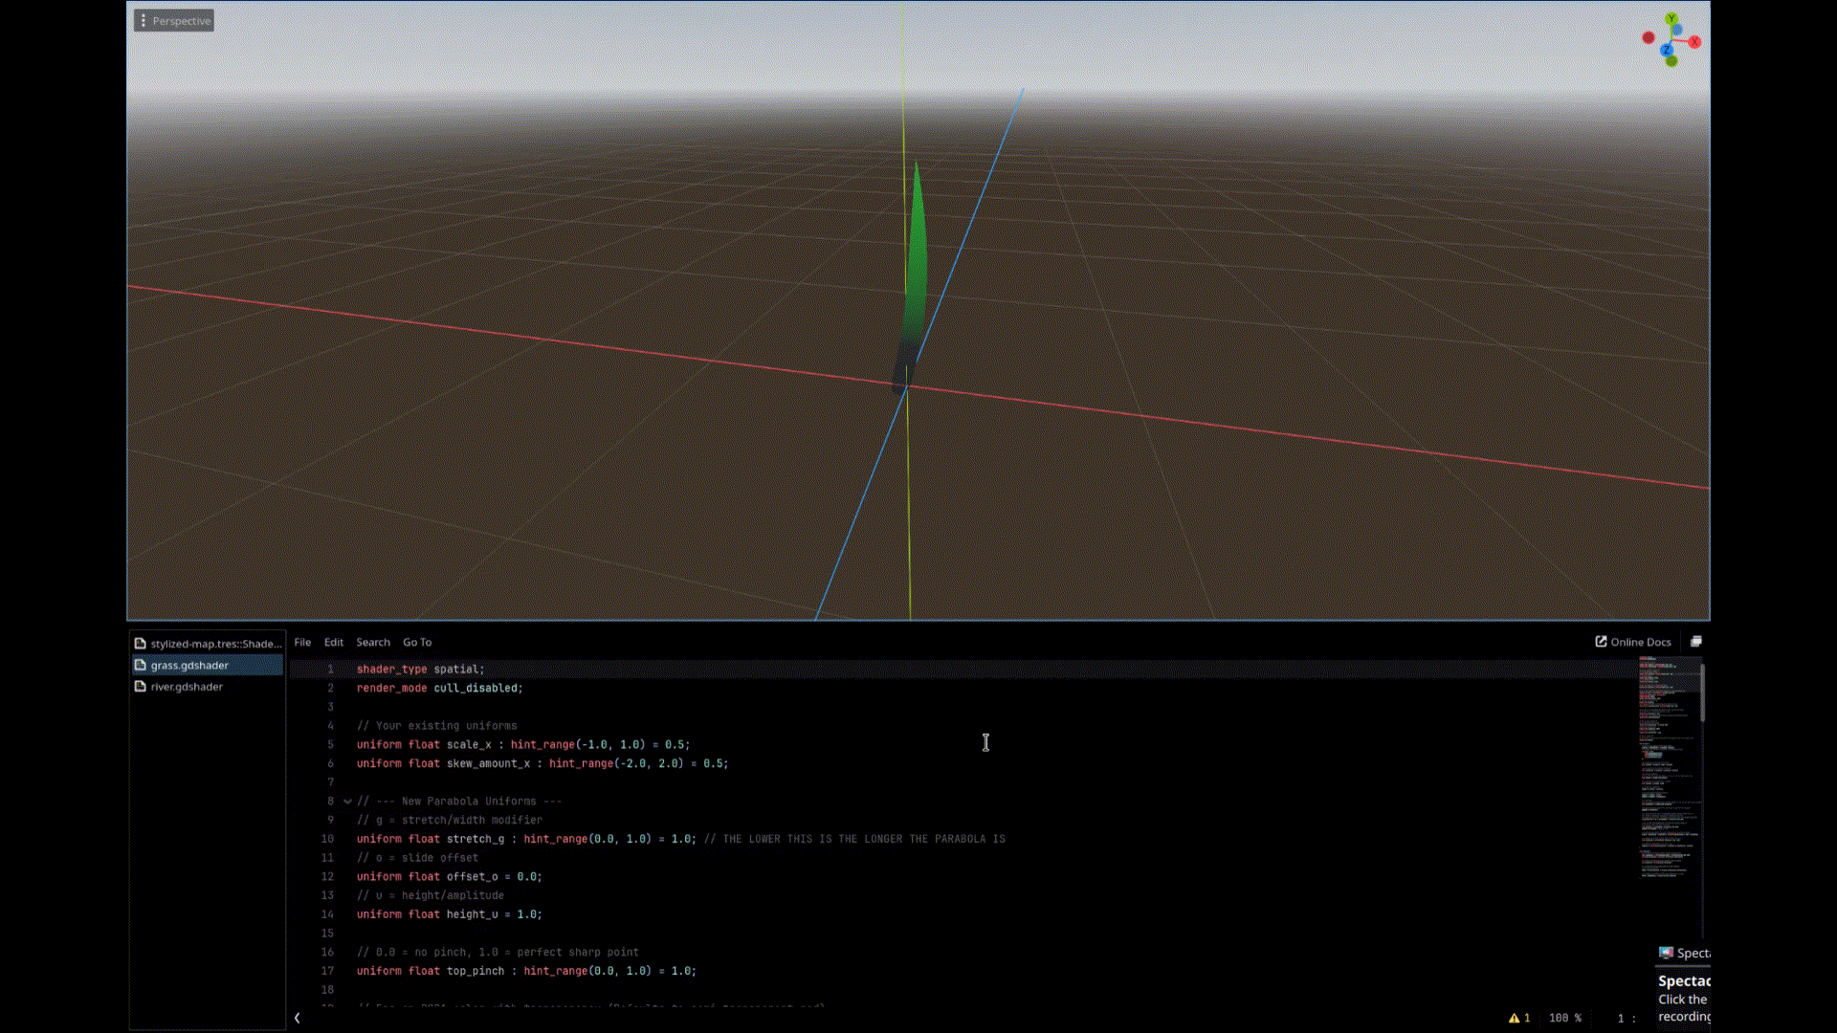Open the Go To menu

click(x=417, y=642)
